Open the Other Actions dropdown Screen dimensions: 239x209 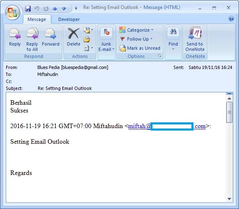click(x=89, y=48)
